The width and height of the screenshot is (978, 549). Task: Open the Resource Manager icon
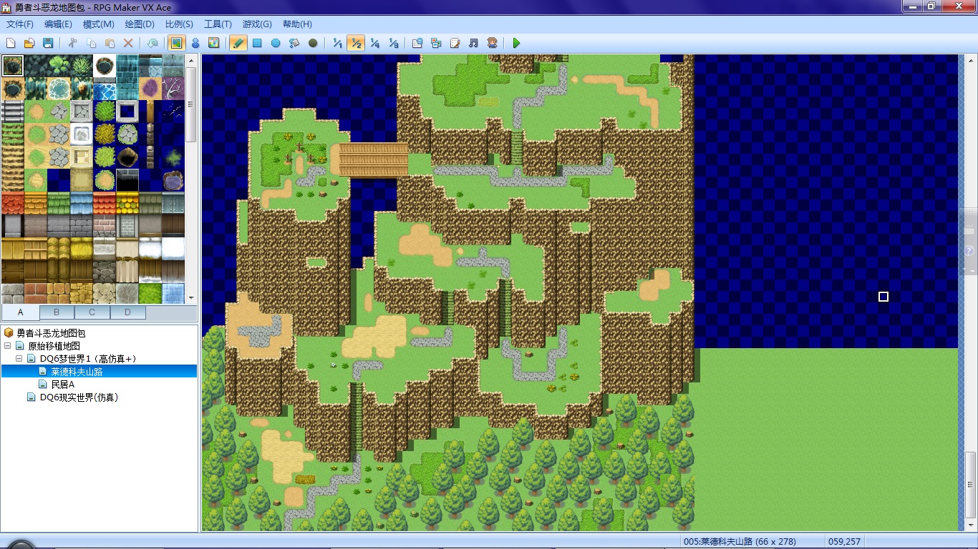point(436,43)
